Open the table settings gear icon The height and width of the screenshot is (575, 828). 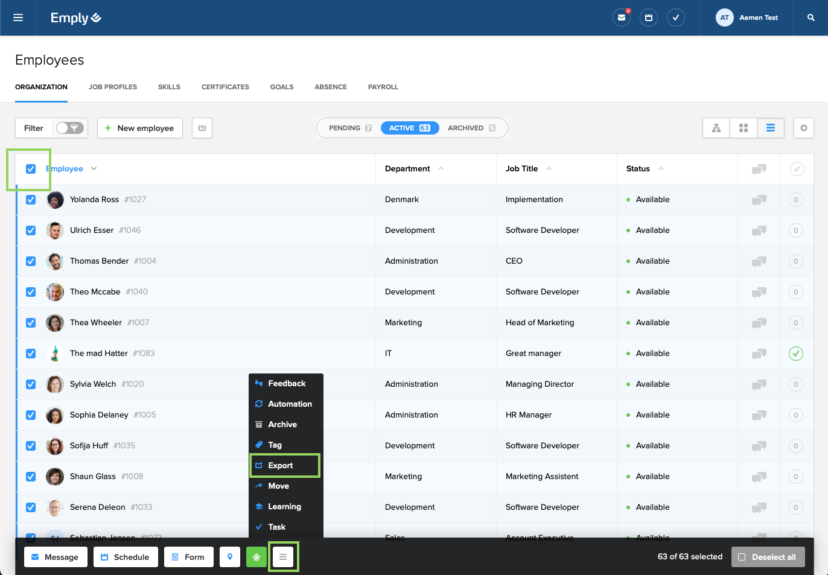[x=803, y=128]
